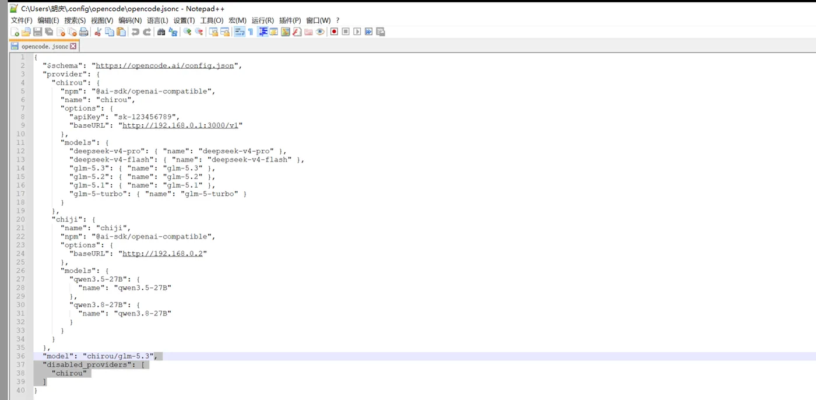
Task: Open the 宏(M) menu
Action: pyautogui.click(x=237, y=20)
